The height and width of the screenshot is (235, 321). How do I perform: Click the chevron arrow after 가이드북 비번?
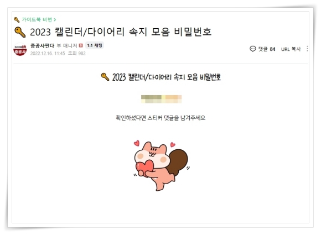click(55, 20)
